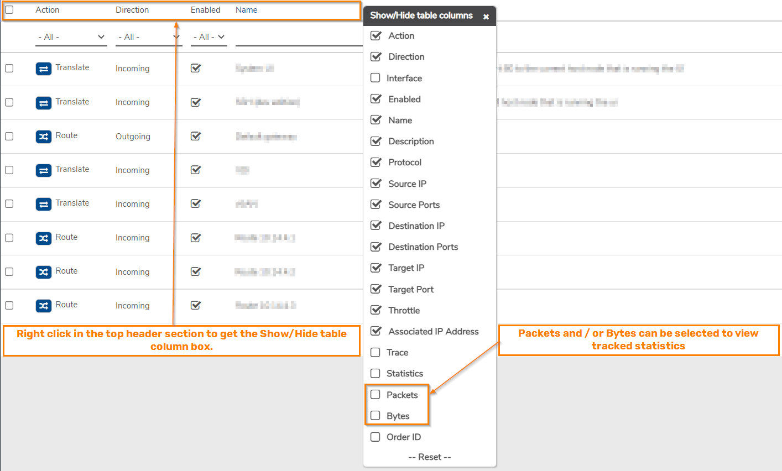The height and width of the screenshot is (471, 782).
Task: Click the Incoming cell in the last Route row
Action: (132, 306)
